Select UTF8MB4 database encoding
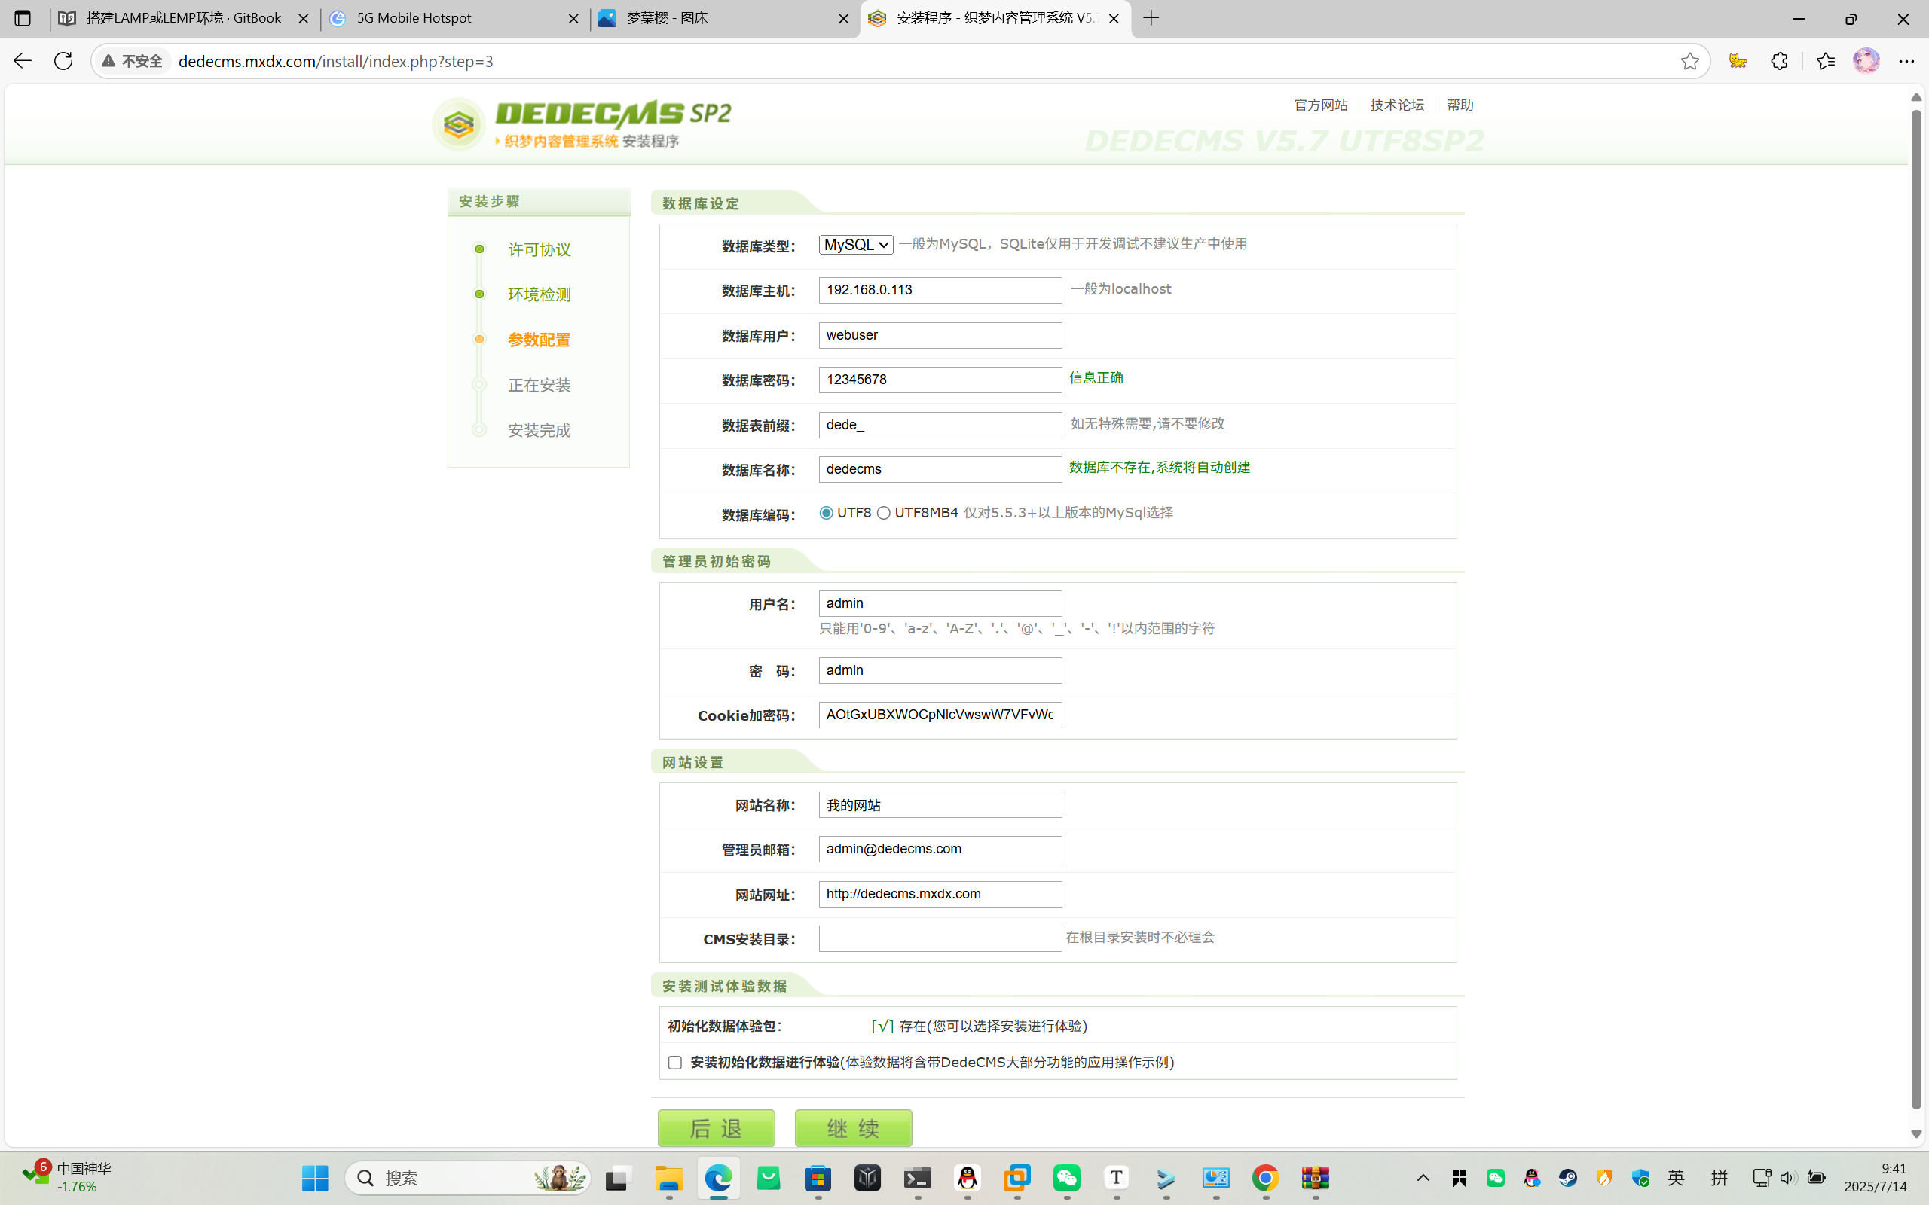Viewport: 1929px width, 1205px height. click(883, 512)
